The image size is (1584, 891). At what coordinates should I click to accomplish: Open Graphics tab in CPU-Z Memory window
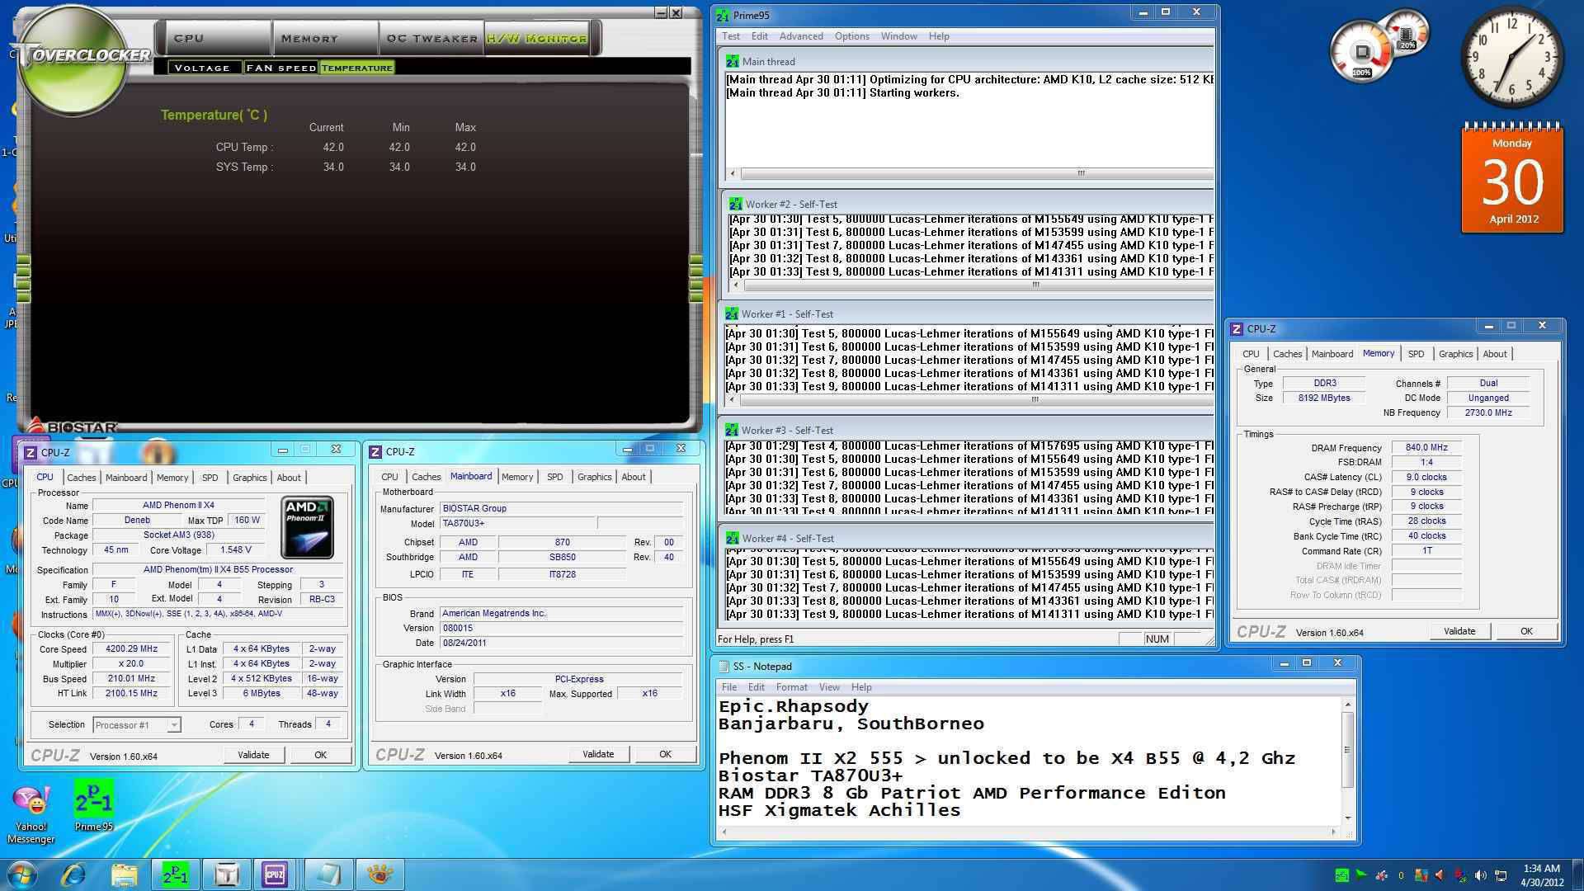1455,354
